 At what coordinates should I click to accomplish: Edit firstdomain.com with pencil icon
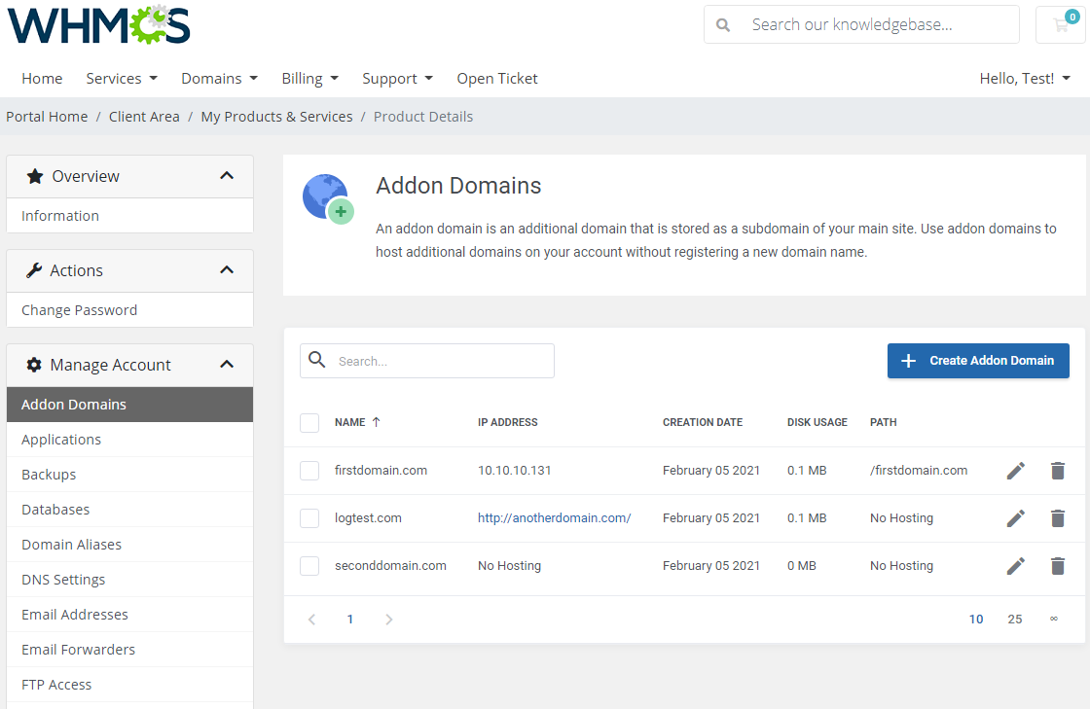(1016, 471)
